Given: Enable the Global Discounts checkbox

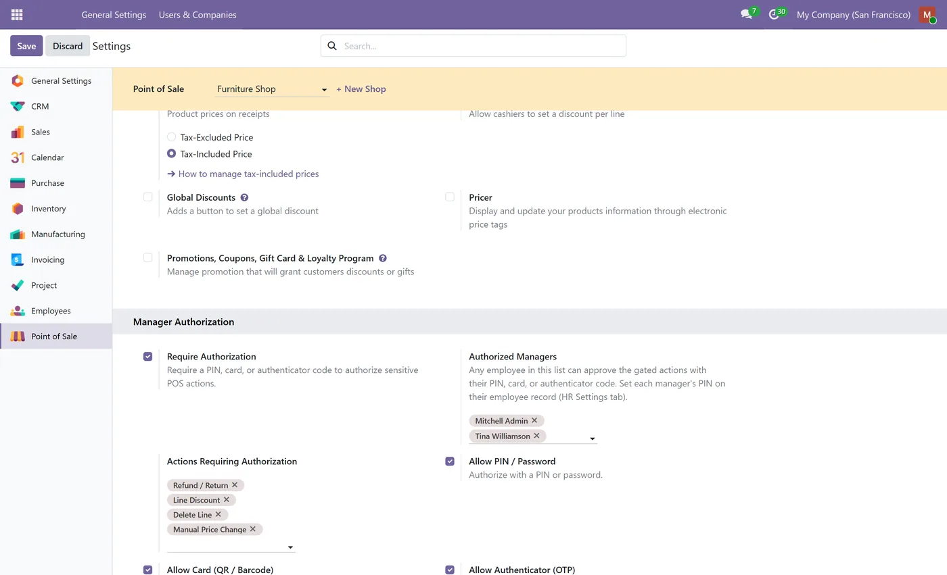Looking at the screenshot, I should click(x=147, y=197).
